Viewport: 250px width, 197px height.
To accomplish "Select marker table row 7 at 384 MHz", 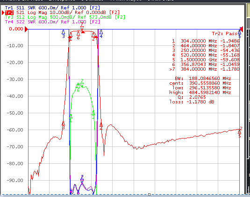I will (x=204, y=69).
